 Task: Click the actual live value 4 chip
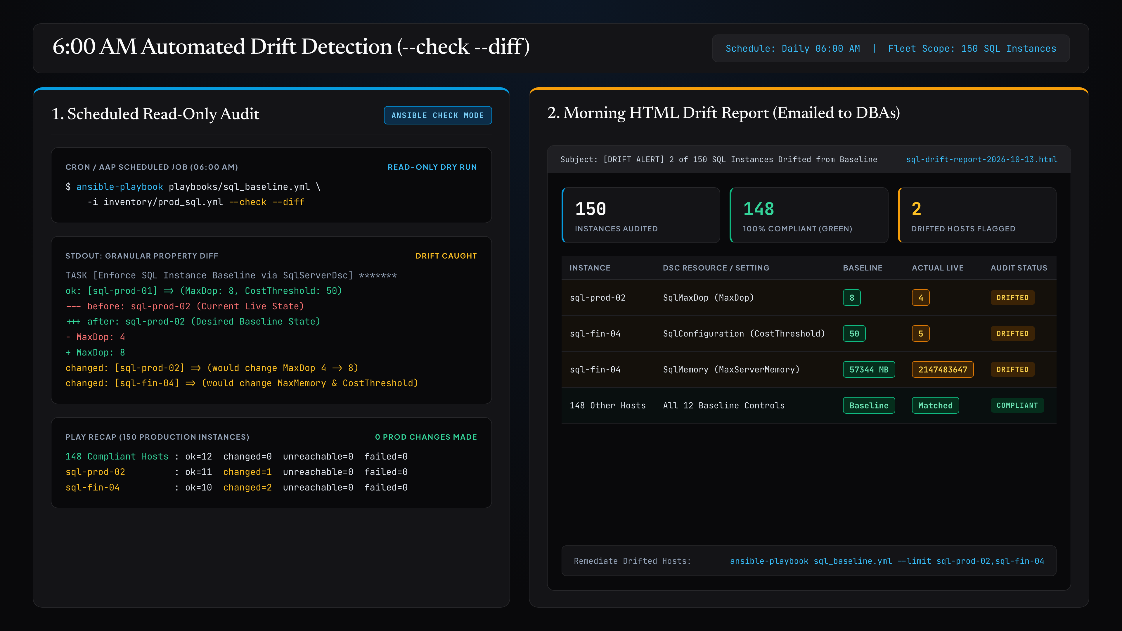click(x=921, y=297)
